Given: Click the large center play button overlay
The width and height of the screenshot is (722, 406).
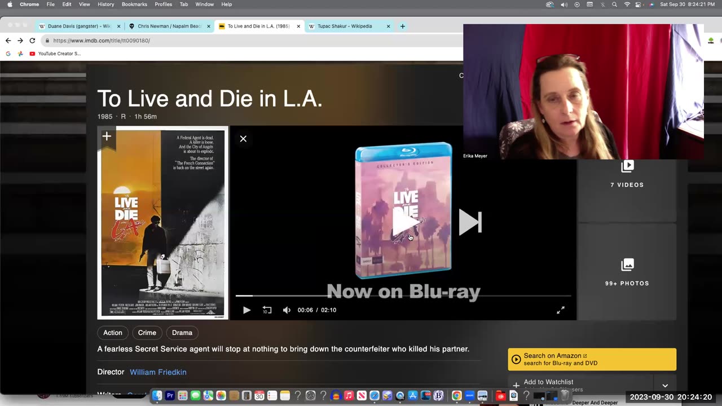Looking at the screenshot, I should coord(406,223).
